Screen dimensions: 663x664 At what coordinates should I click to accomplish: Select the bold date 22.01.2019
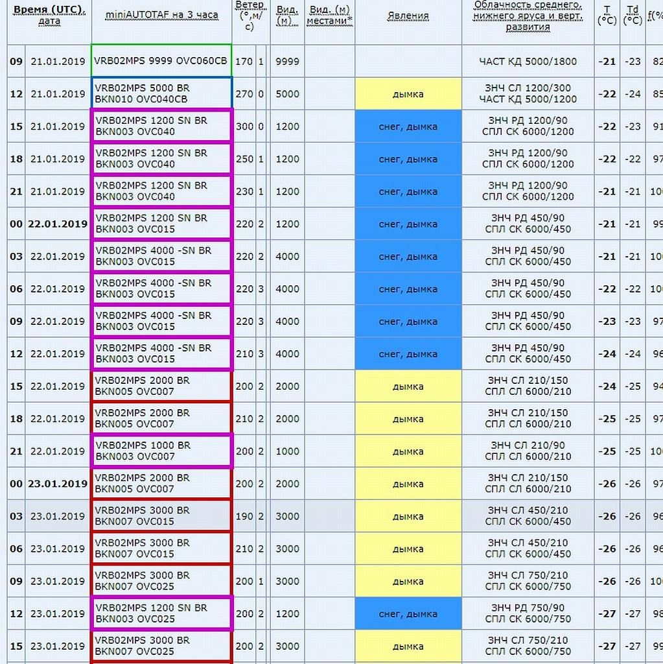[57, 224]
